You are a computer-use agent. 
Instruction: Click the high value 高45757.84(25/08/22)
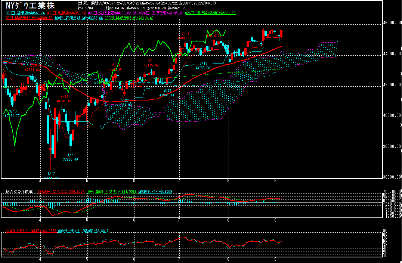[161, 3]
